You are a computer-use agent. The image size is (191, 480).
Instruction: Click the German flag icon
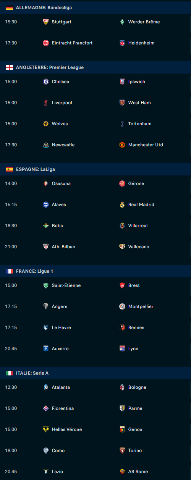click(x=10, y=8)
